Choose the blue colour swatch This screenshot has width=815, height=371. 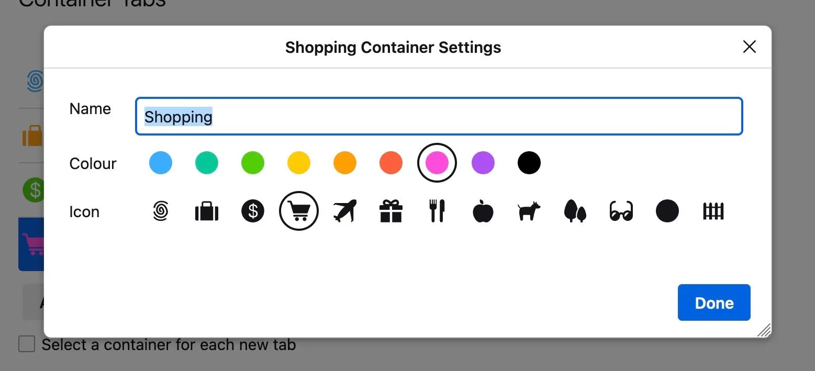(x=161, y=163)
